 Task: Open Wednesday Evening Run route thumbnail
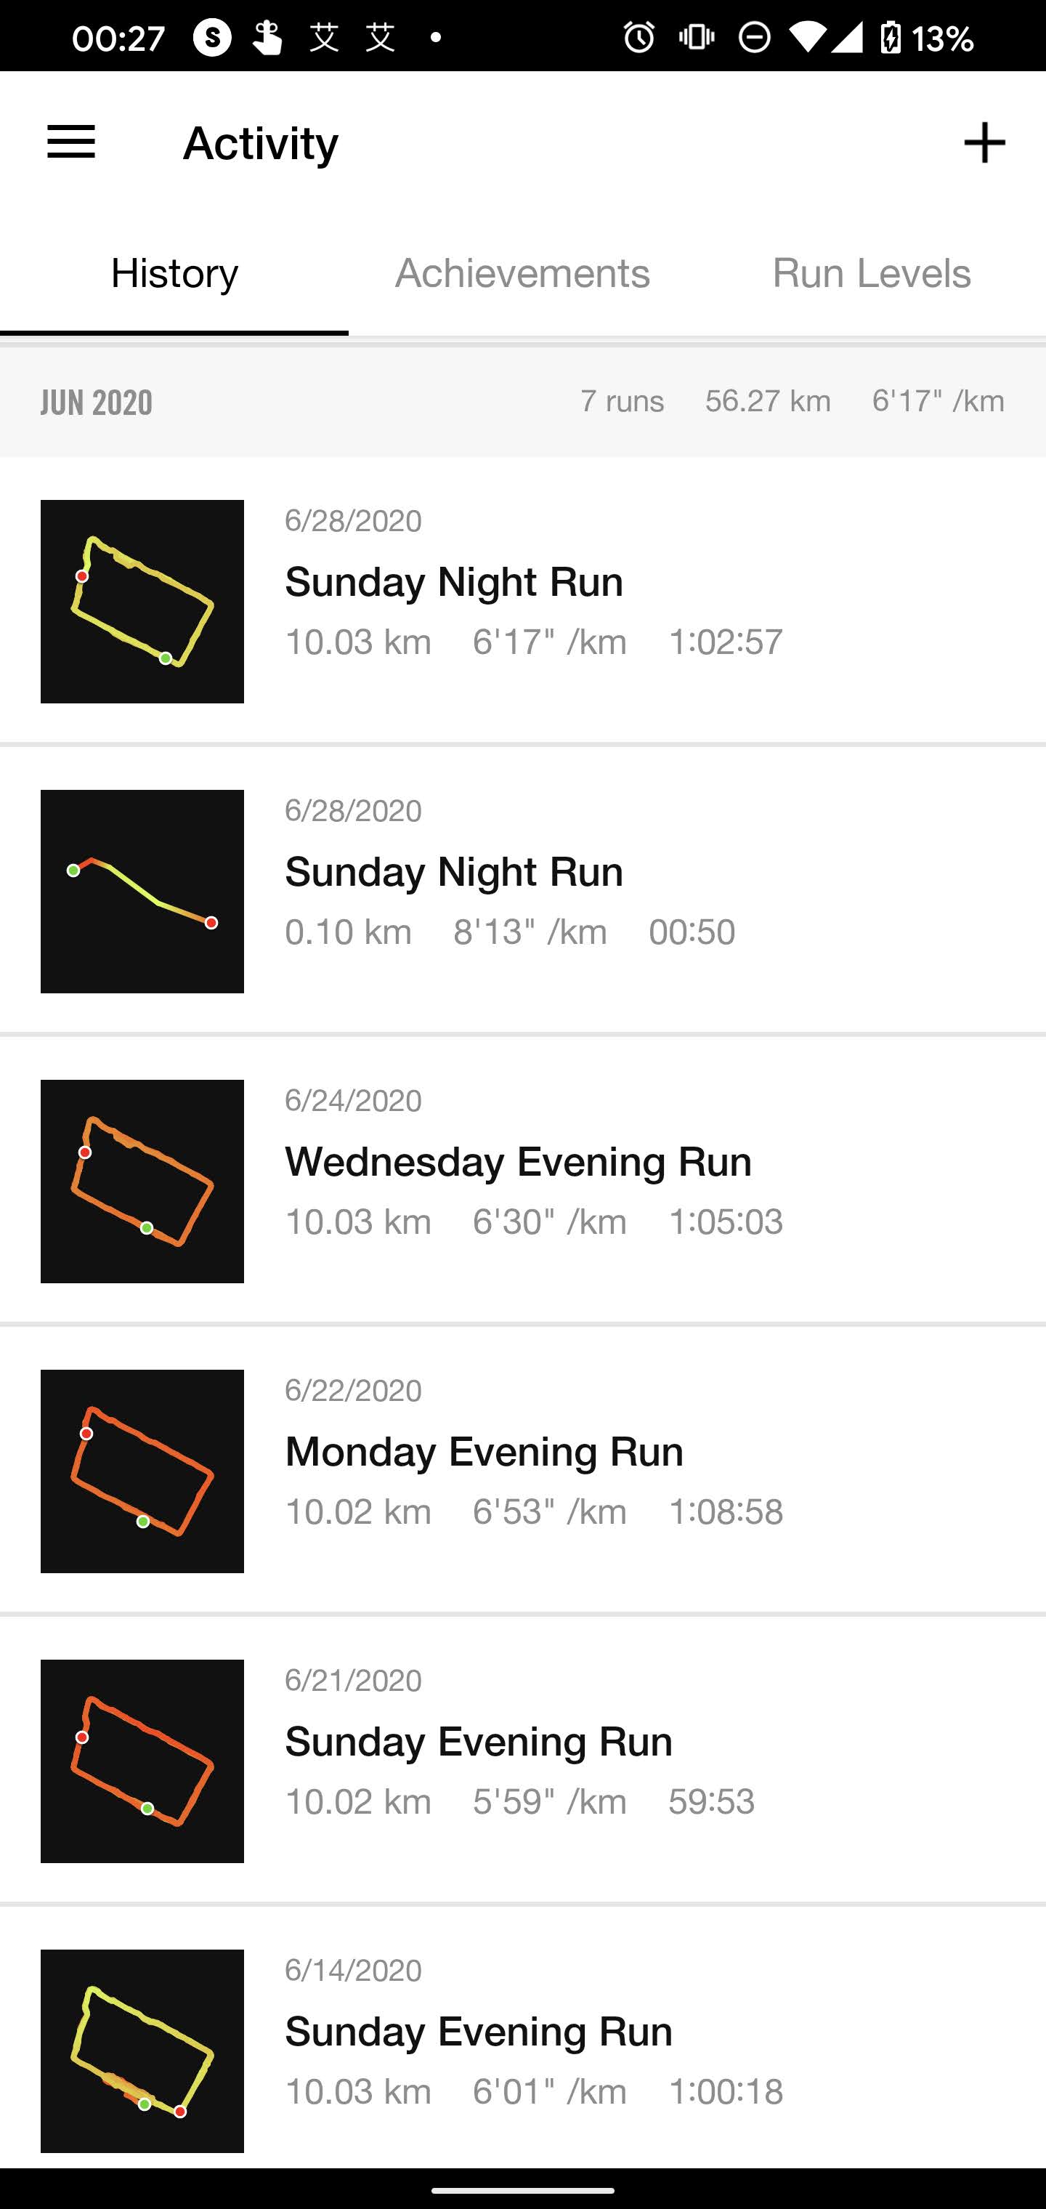[142, 1181]
